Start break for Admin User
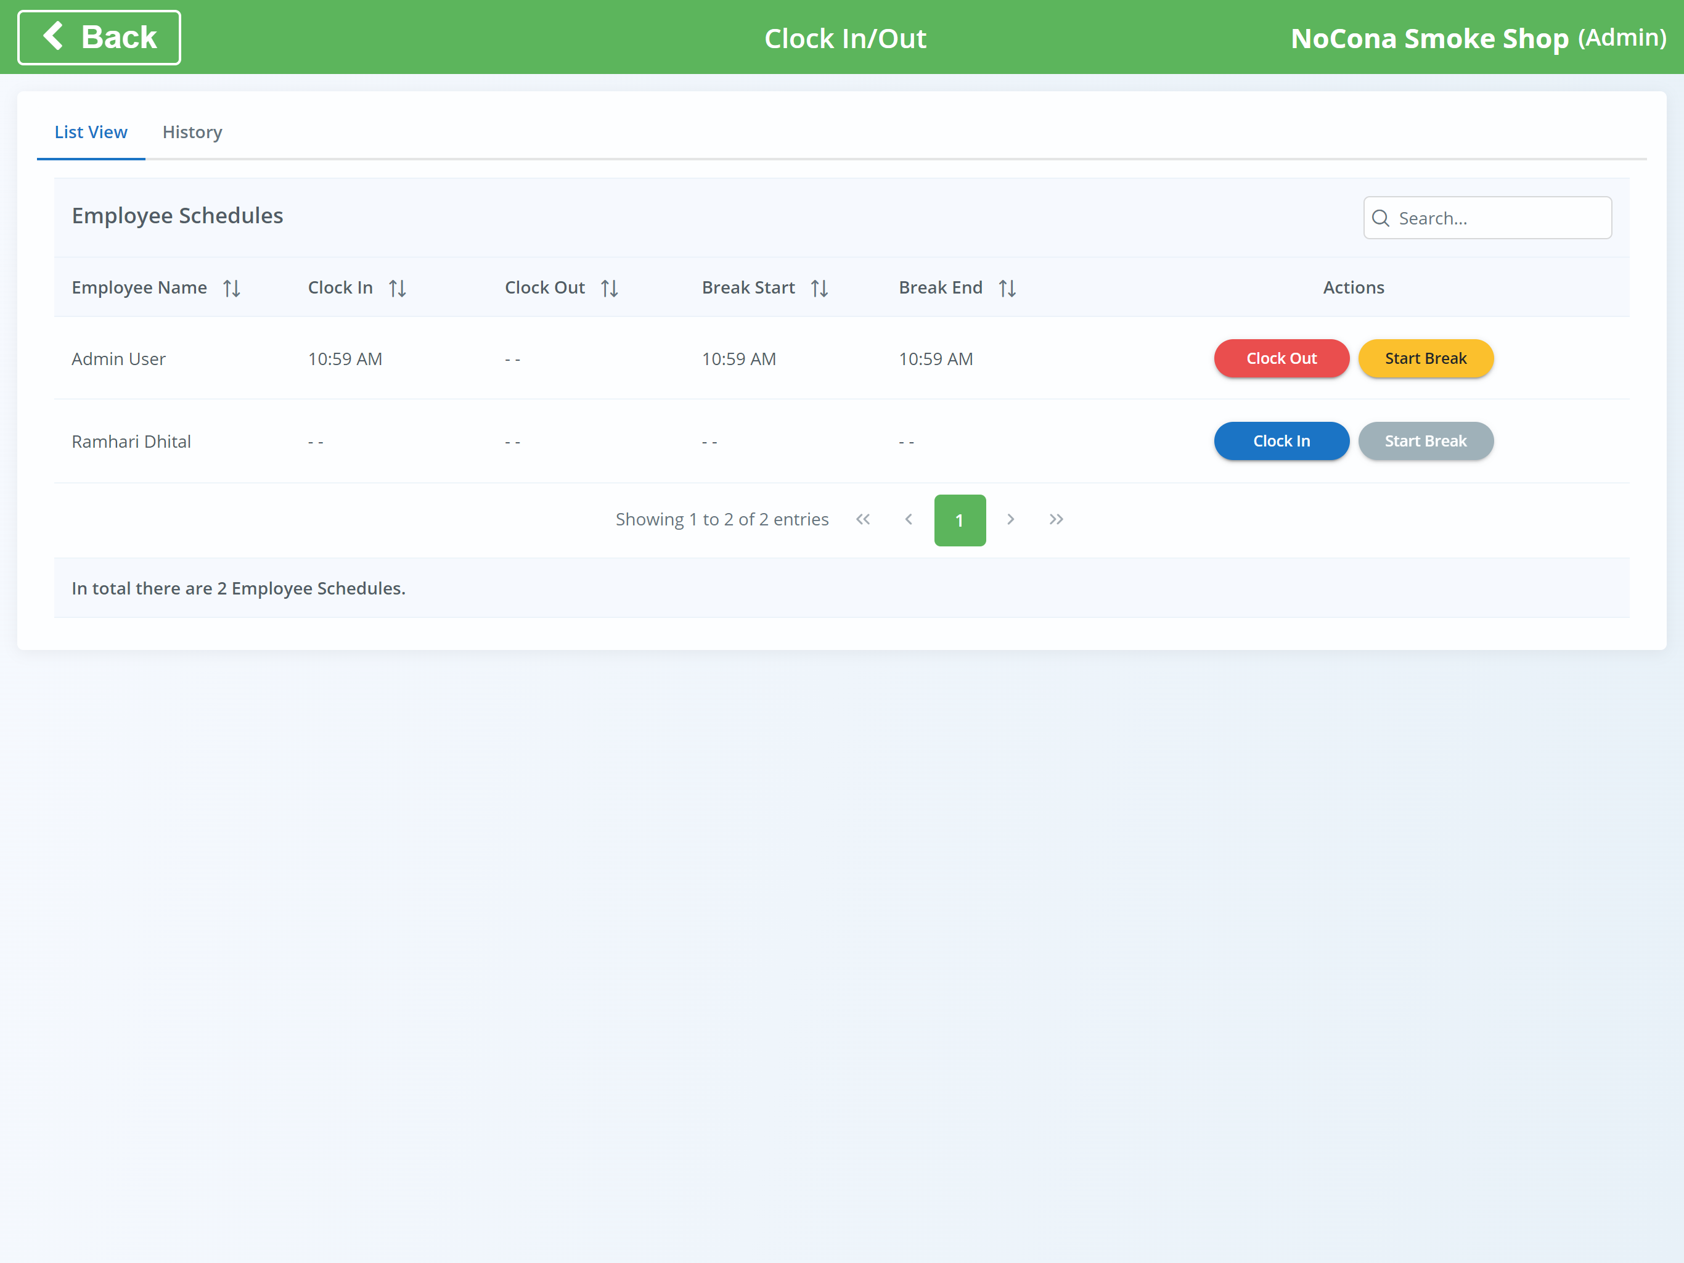Image resolution: width=1684 pixels, height=1263 pixels. pyautogui.click(x=1425, y=358)
